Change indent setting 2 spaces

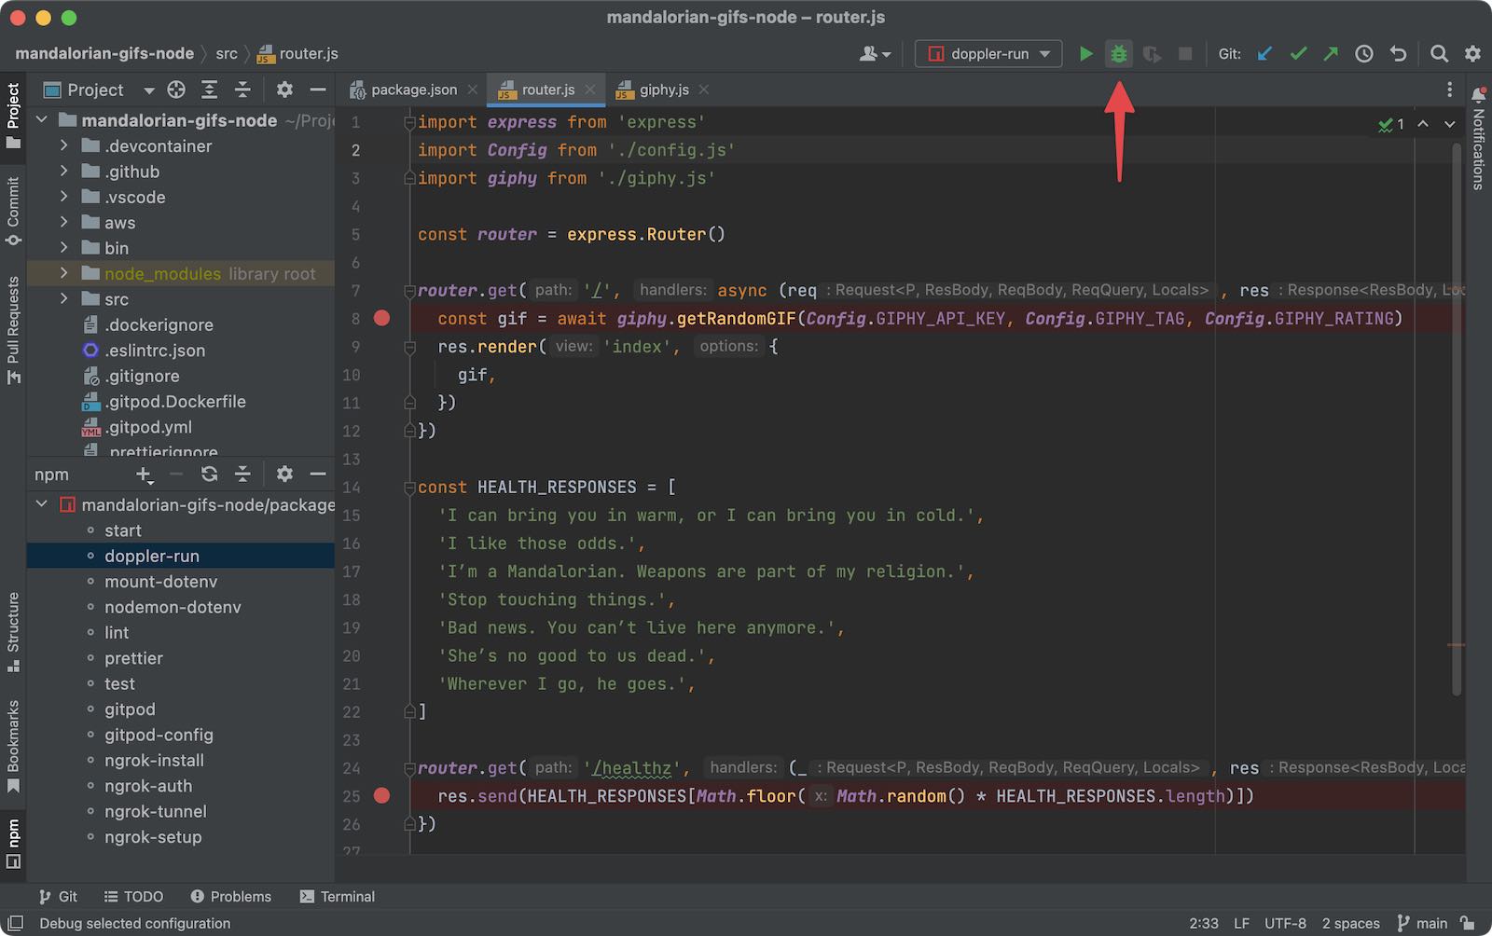1350,923
